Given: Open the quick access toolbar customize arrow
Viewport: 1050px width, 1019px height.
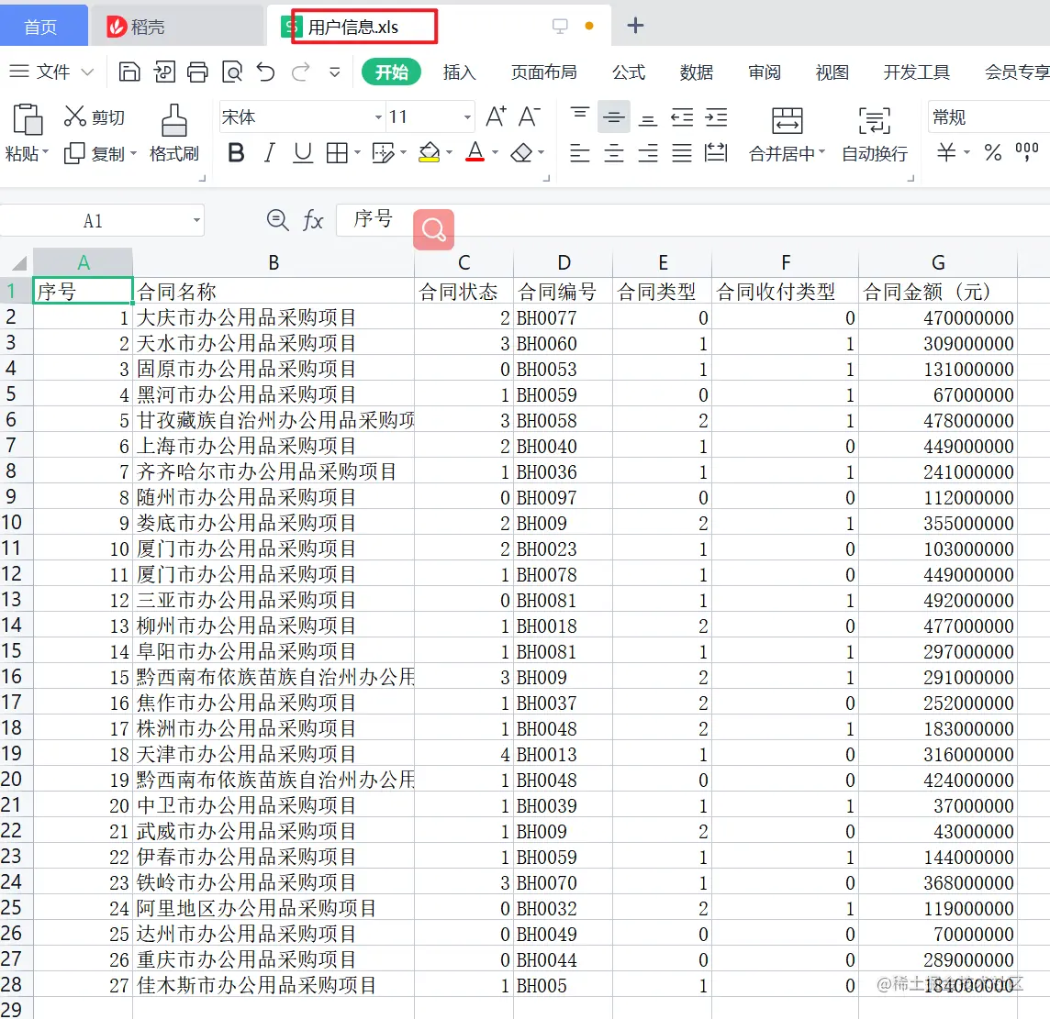Looking at the screenshot, I should 335,72.
